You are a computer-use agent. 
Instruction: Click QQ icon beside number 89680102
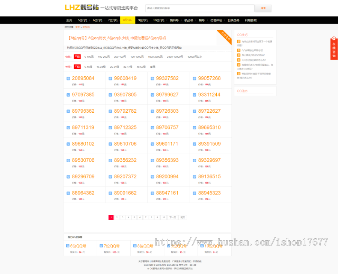(x=68, y=144)
